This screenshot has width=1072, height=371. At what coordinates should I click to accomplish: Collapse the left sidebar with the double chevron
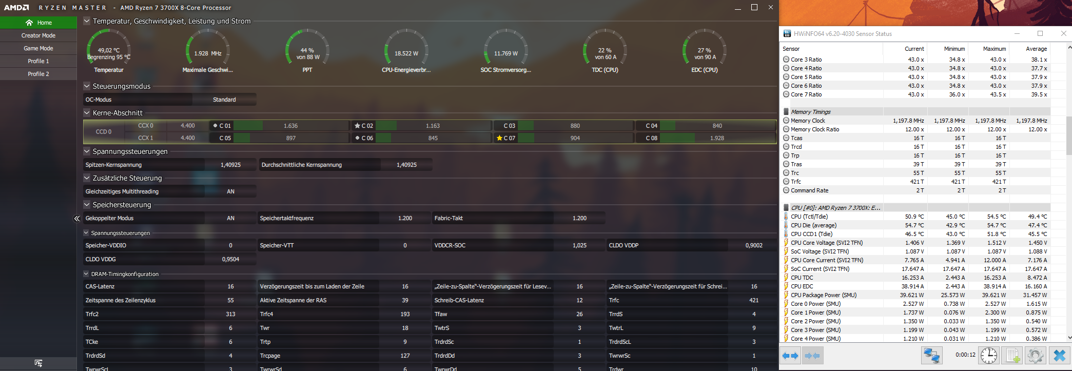(77, 219)
